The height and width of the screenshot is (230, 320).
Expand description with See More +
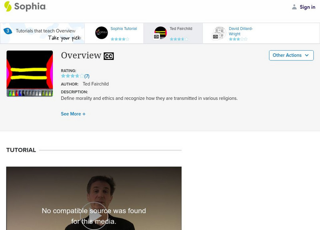click(73, 114)
